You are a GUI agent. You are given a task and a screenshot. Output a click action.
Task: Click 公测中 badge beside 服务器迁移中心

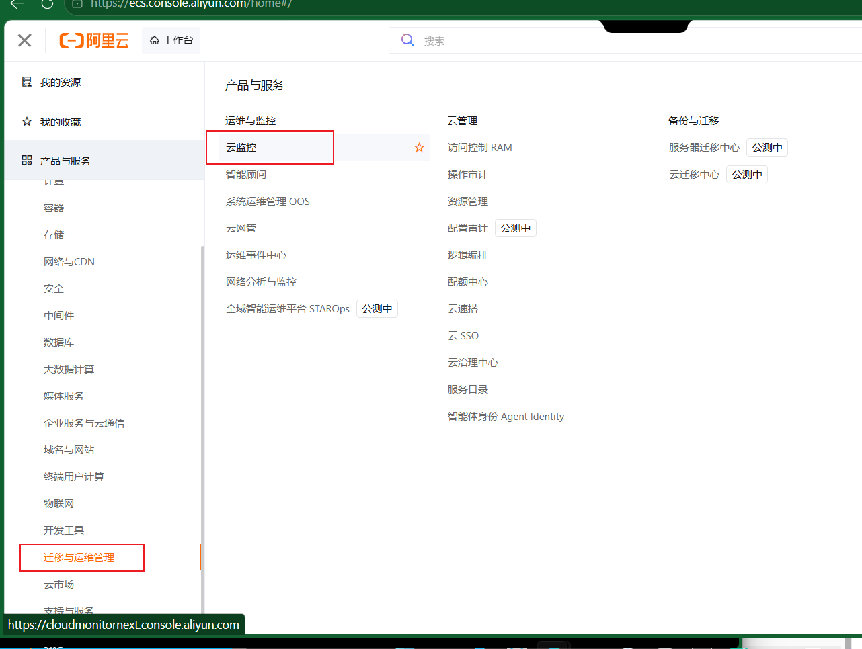point(767,147)
